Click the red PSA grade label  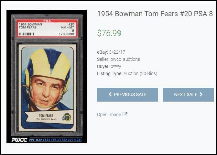(47, 28)
